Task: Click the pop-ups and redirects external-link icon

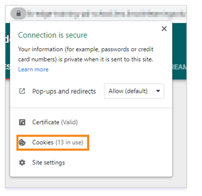Action: point(22,91)
